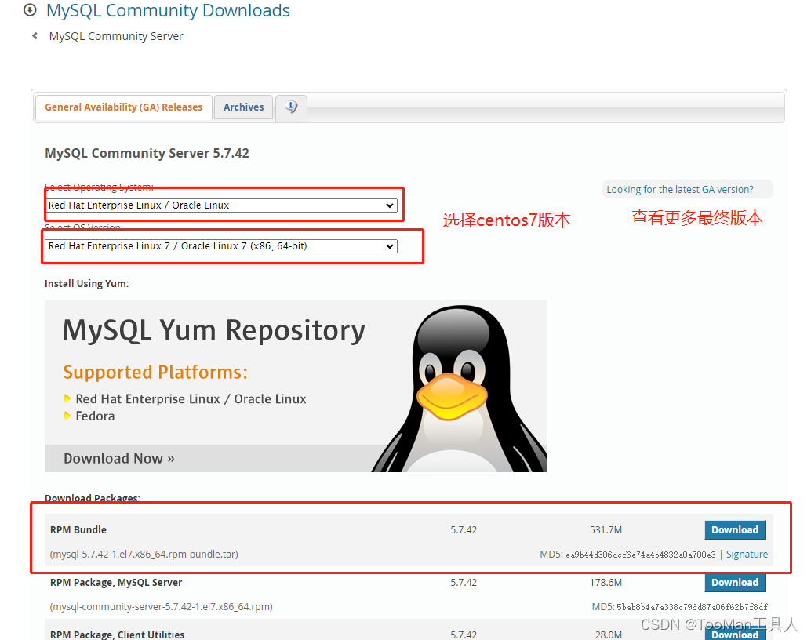Click the 'Install Using Yum:' label
The width and height of the screenshot is (811, 640).
tap(86, 283)
